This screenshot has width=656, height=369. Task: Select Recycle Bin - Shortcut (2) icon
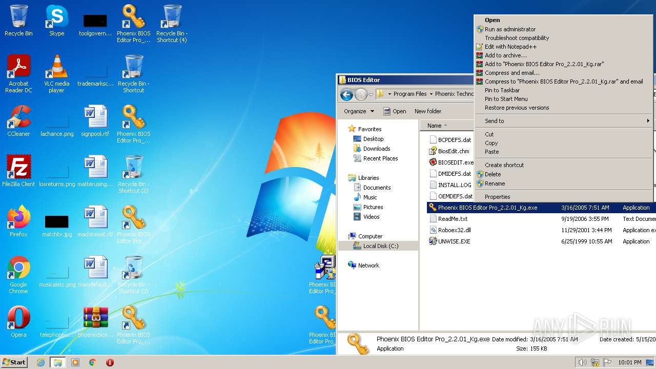coord(133,174)
